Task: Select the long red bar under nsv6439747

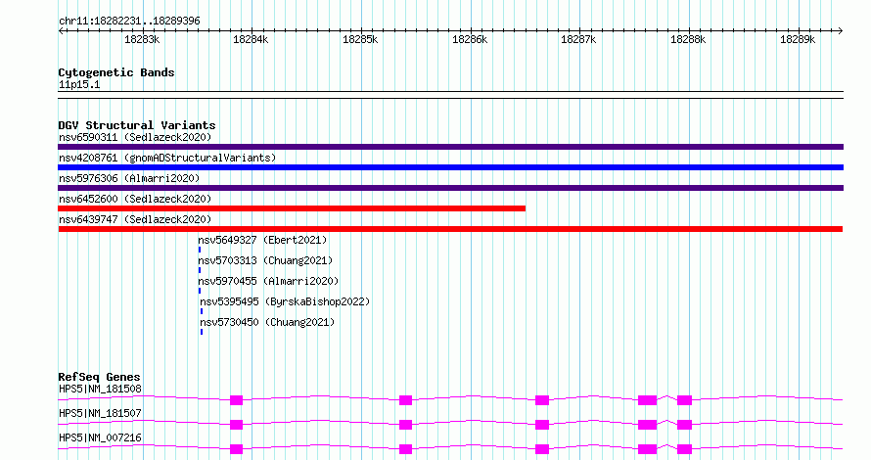Action: (x=450, y=229)
